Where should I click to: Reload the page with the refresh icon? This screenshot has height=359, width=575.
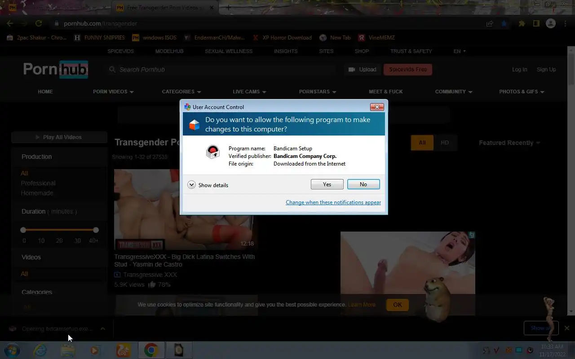(39, 23)
